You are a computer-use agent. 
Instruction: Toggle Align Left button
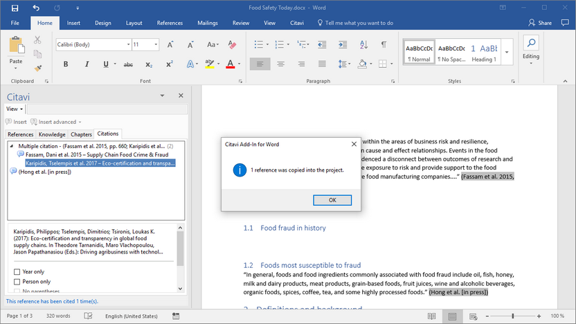(260, 64)
